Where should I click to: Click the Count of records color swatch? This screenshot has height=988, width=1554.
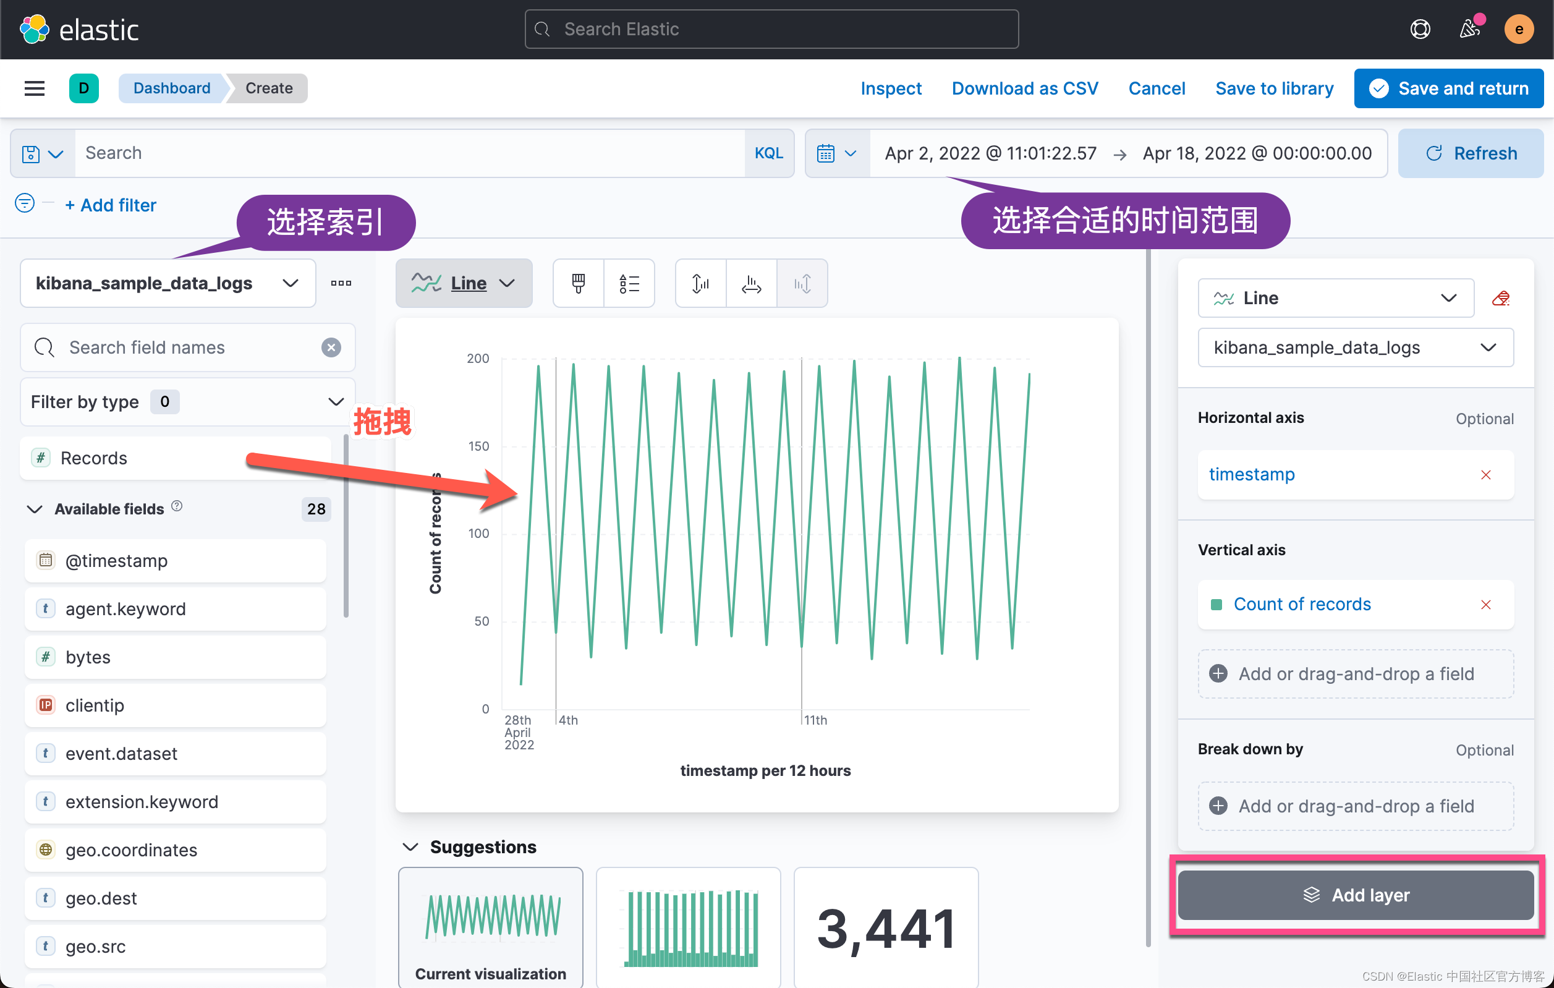pyautogui.click(x=1216, y=605)
